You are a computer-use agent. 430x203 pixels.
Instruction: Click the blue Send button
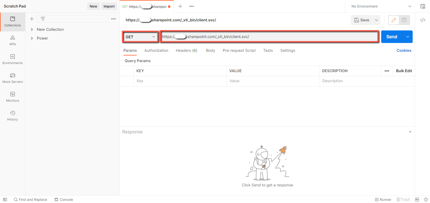[x=392, y=37]
